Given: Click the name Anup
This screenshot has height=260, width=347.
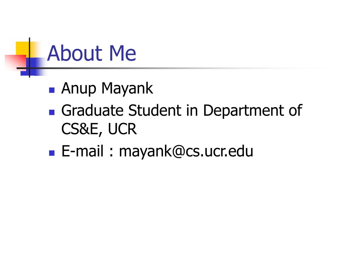Looking at the screenshot, I should point(79,89).
